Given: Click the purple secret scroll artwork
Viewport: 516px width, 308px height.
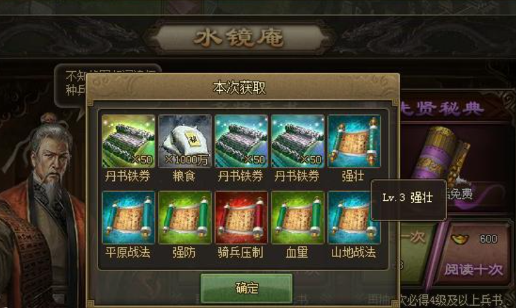Looking at the screenshot, I should point(441,155).
